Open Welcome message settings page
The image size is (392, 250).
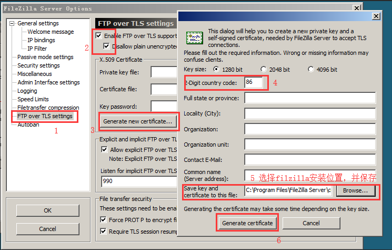click(x=51, y=32)
